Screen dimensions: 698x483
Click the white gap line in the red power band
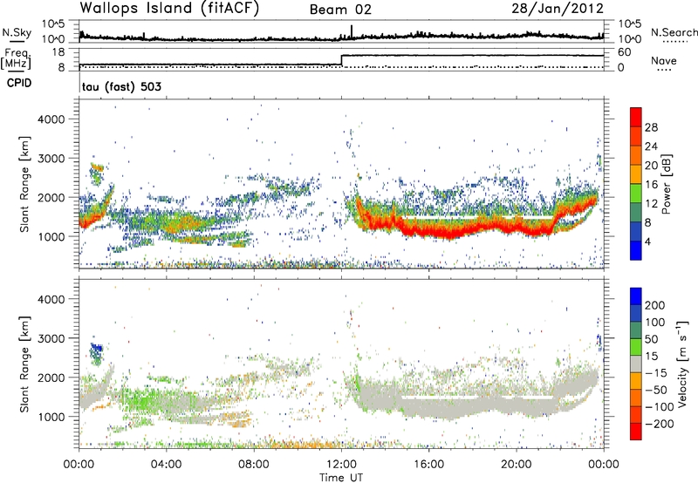pos(477,217)
